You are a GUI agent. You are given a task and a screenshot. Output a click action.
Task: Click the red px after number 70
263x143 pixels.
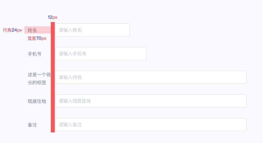(x=44, y=38)
